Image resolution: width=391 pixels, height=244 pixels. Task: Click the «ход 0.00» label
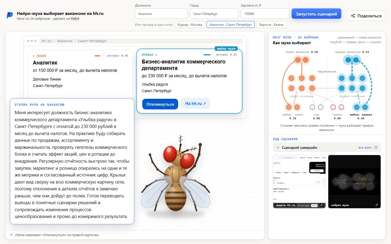click(317, 117)
